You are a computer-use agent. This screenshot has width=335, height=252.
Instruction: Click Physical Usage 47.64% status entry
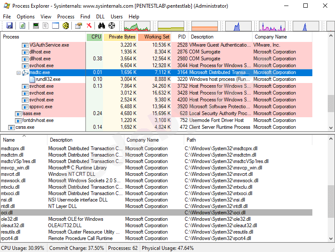pos(167,248)
